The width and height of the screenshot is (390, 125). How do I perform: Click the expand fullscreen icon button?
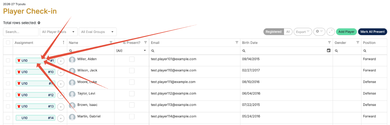331,32
